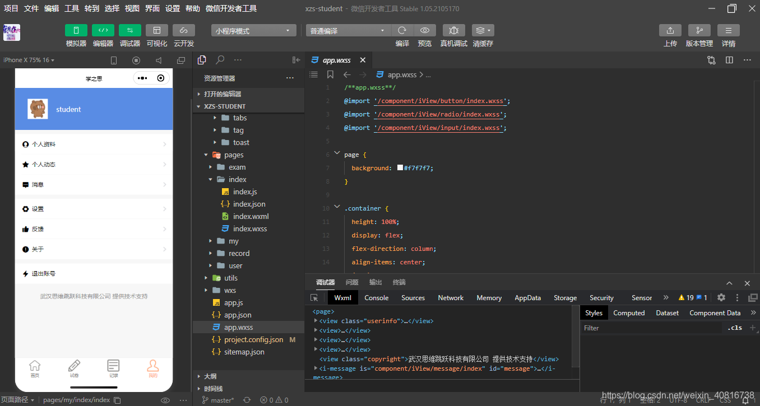Click the upload (上传) button

tap(670, 30)
